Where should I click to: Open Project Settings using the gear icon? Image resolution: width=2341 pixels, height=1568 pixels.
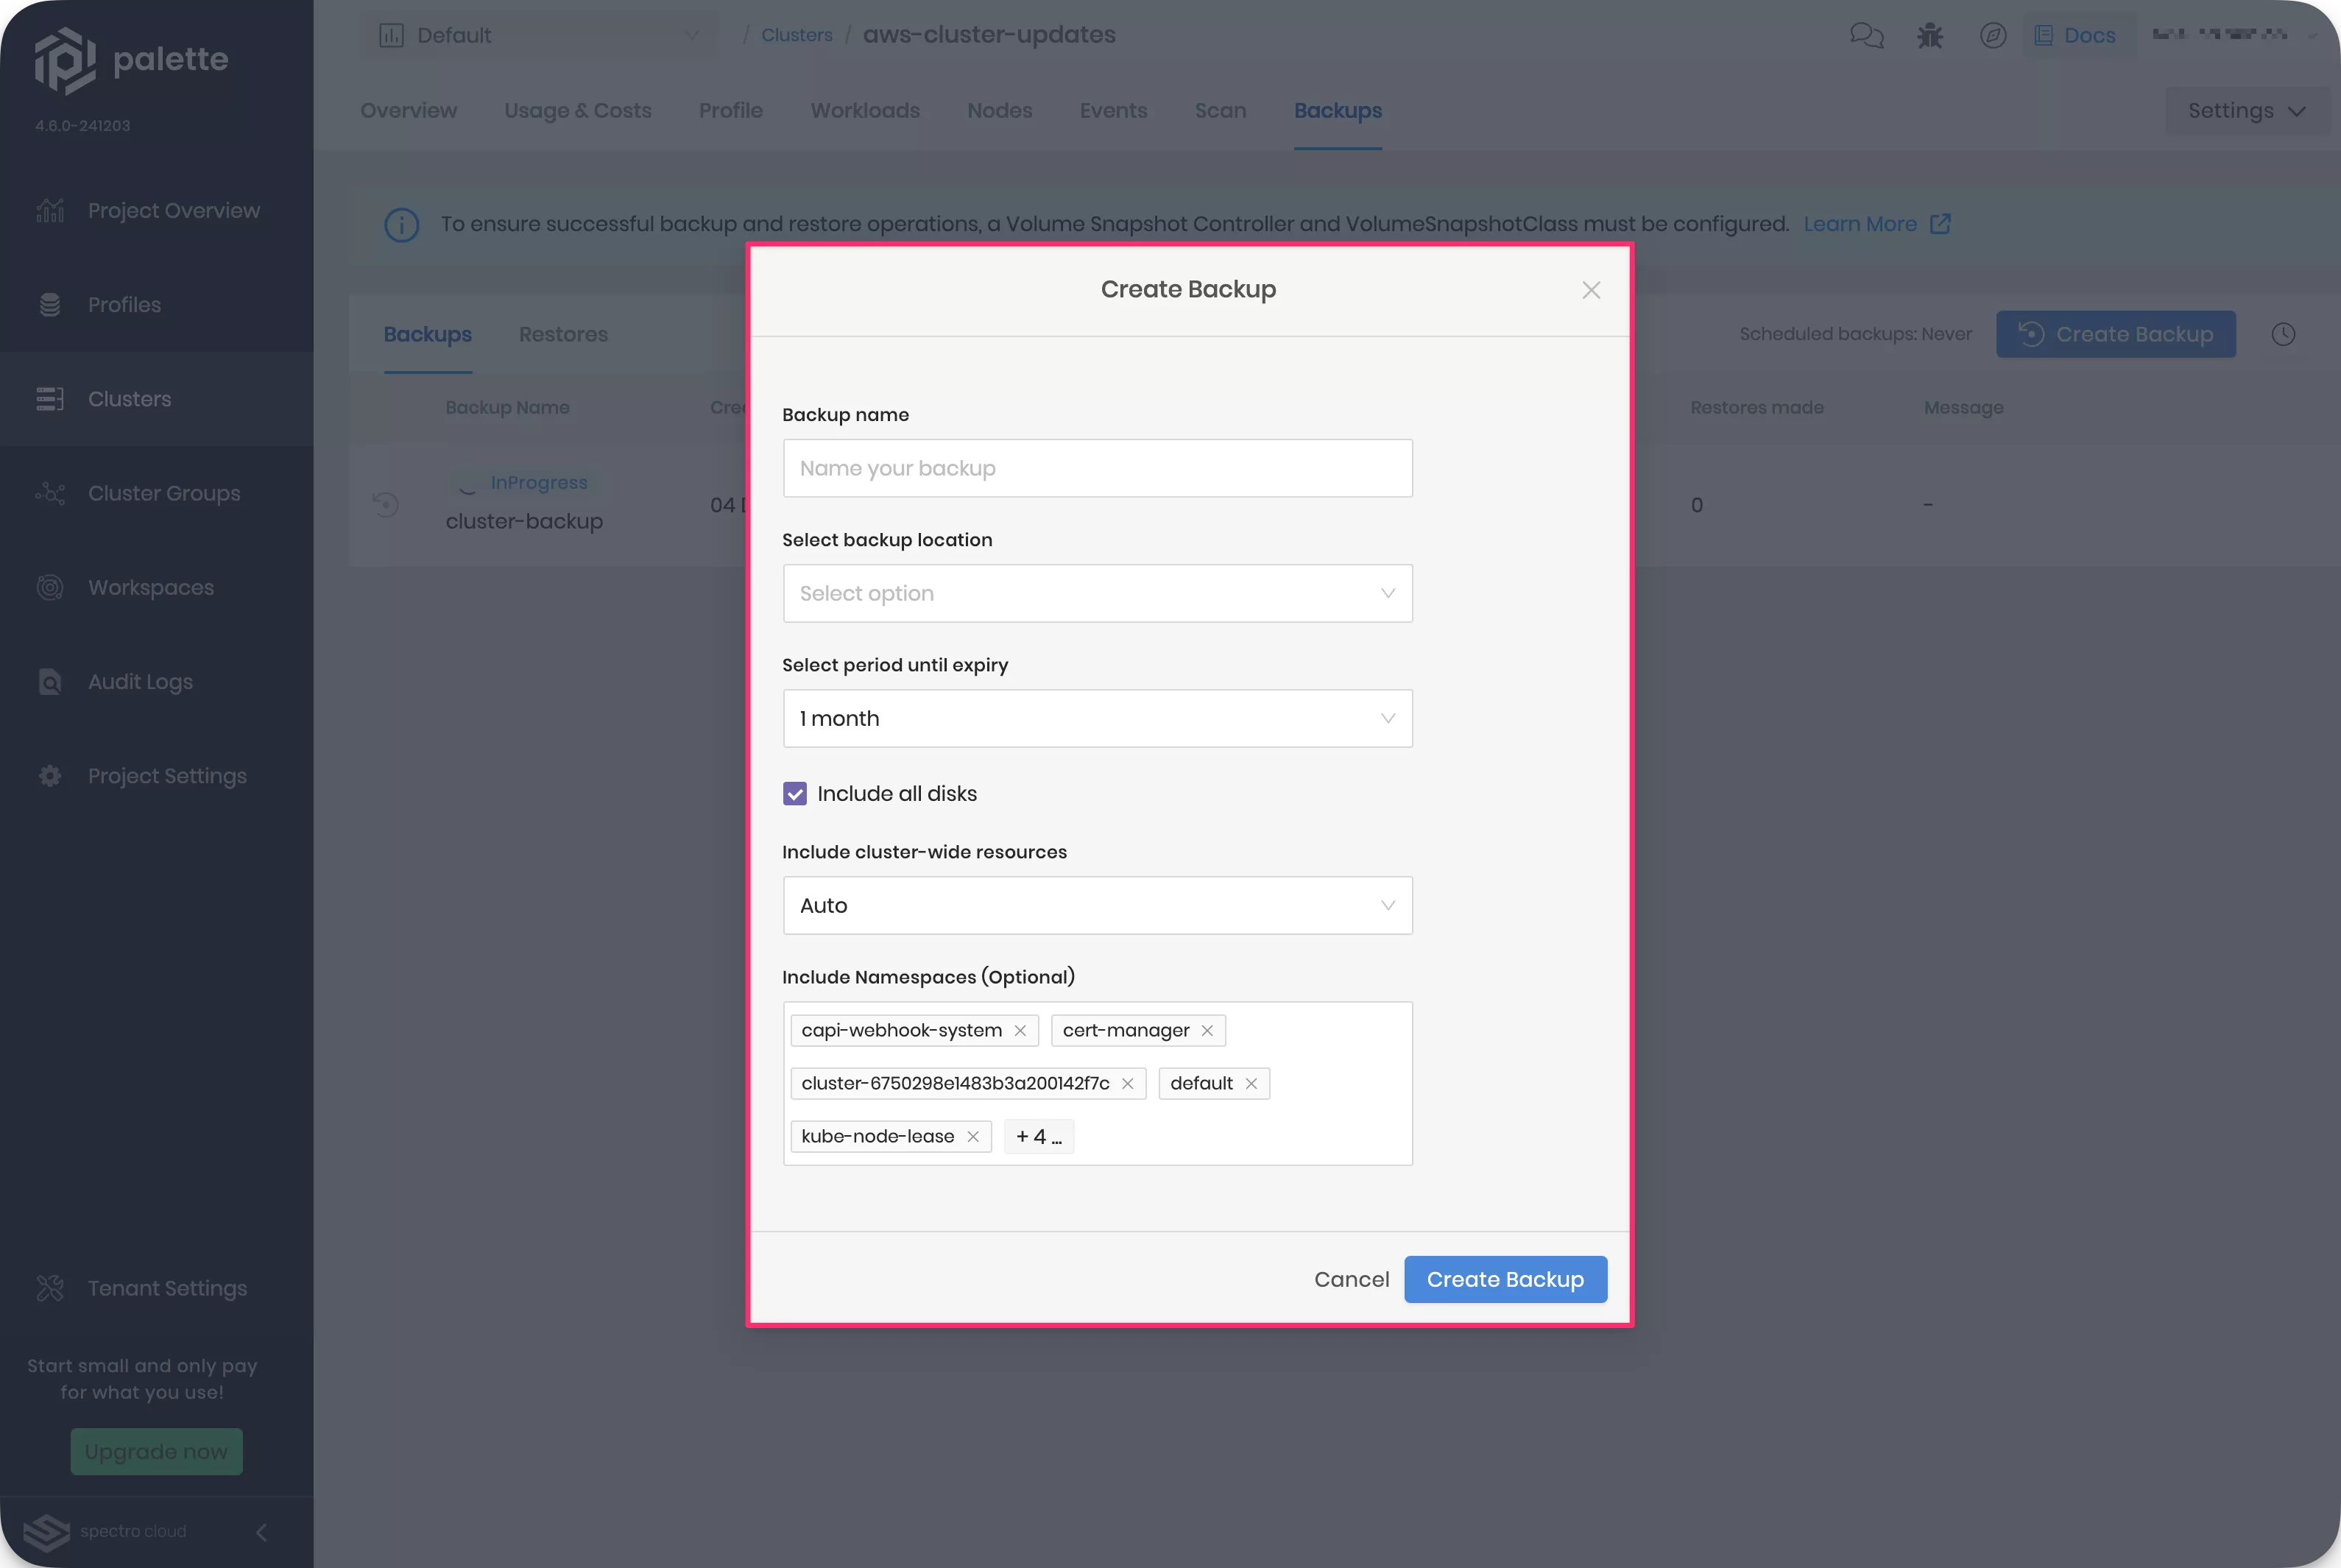[x=50, y=775]
